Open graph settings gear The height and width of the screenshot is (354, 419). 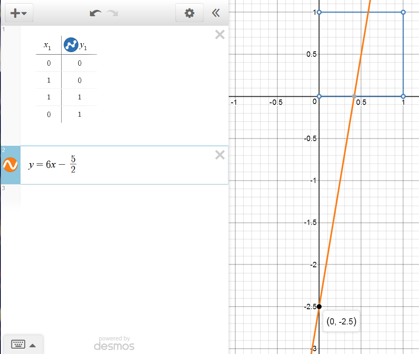(189, 13)
